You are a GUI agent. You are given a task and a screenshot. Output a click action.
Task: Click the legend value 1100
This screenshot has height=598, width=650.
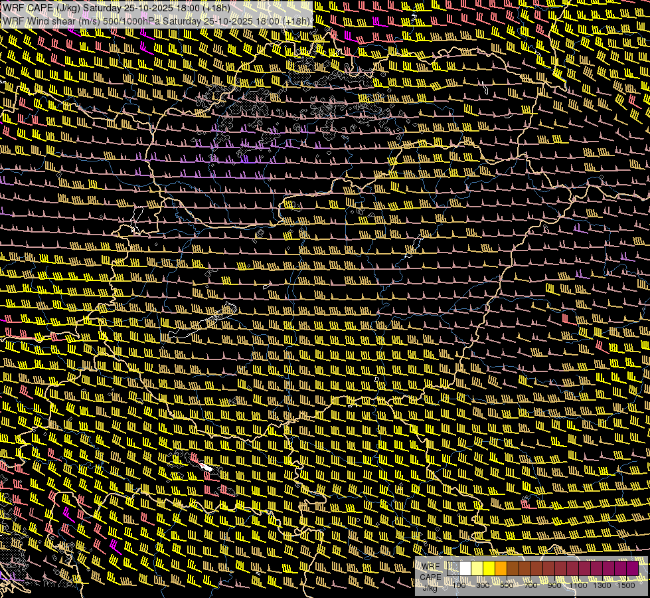pos(578,585)
